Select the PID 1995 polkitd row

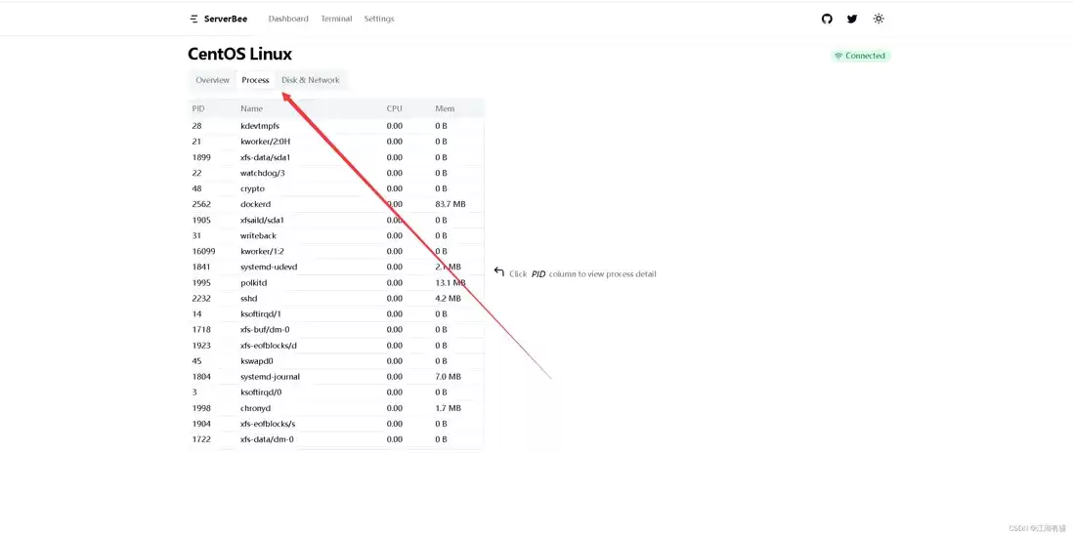[336, 283]
